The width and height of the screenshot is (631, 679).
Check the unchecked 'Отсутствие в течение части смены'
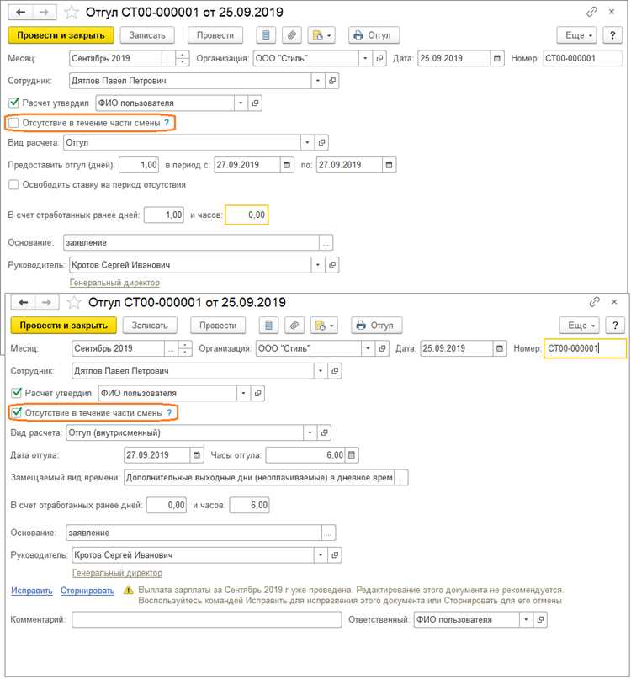(13, 123)
